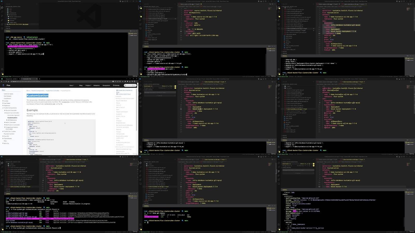The image size is (415, 233).
Task: Expand OUTLINE section in top-left frame explorer
Action: pos(8,26)
